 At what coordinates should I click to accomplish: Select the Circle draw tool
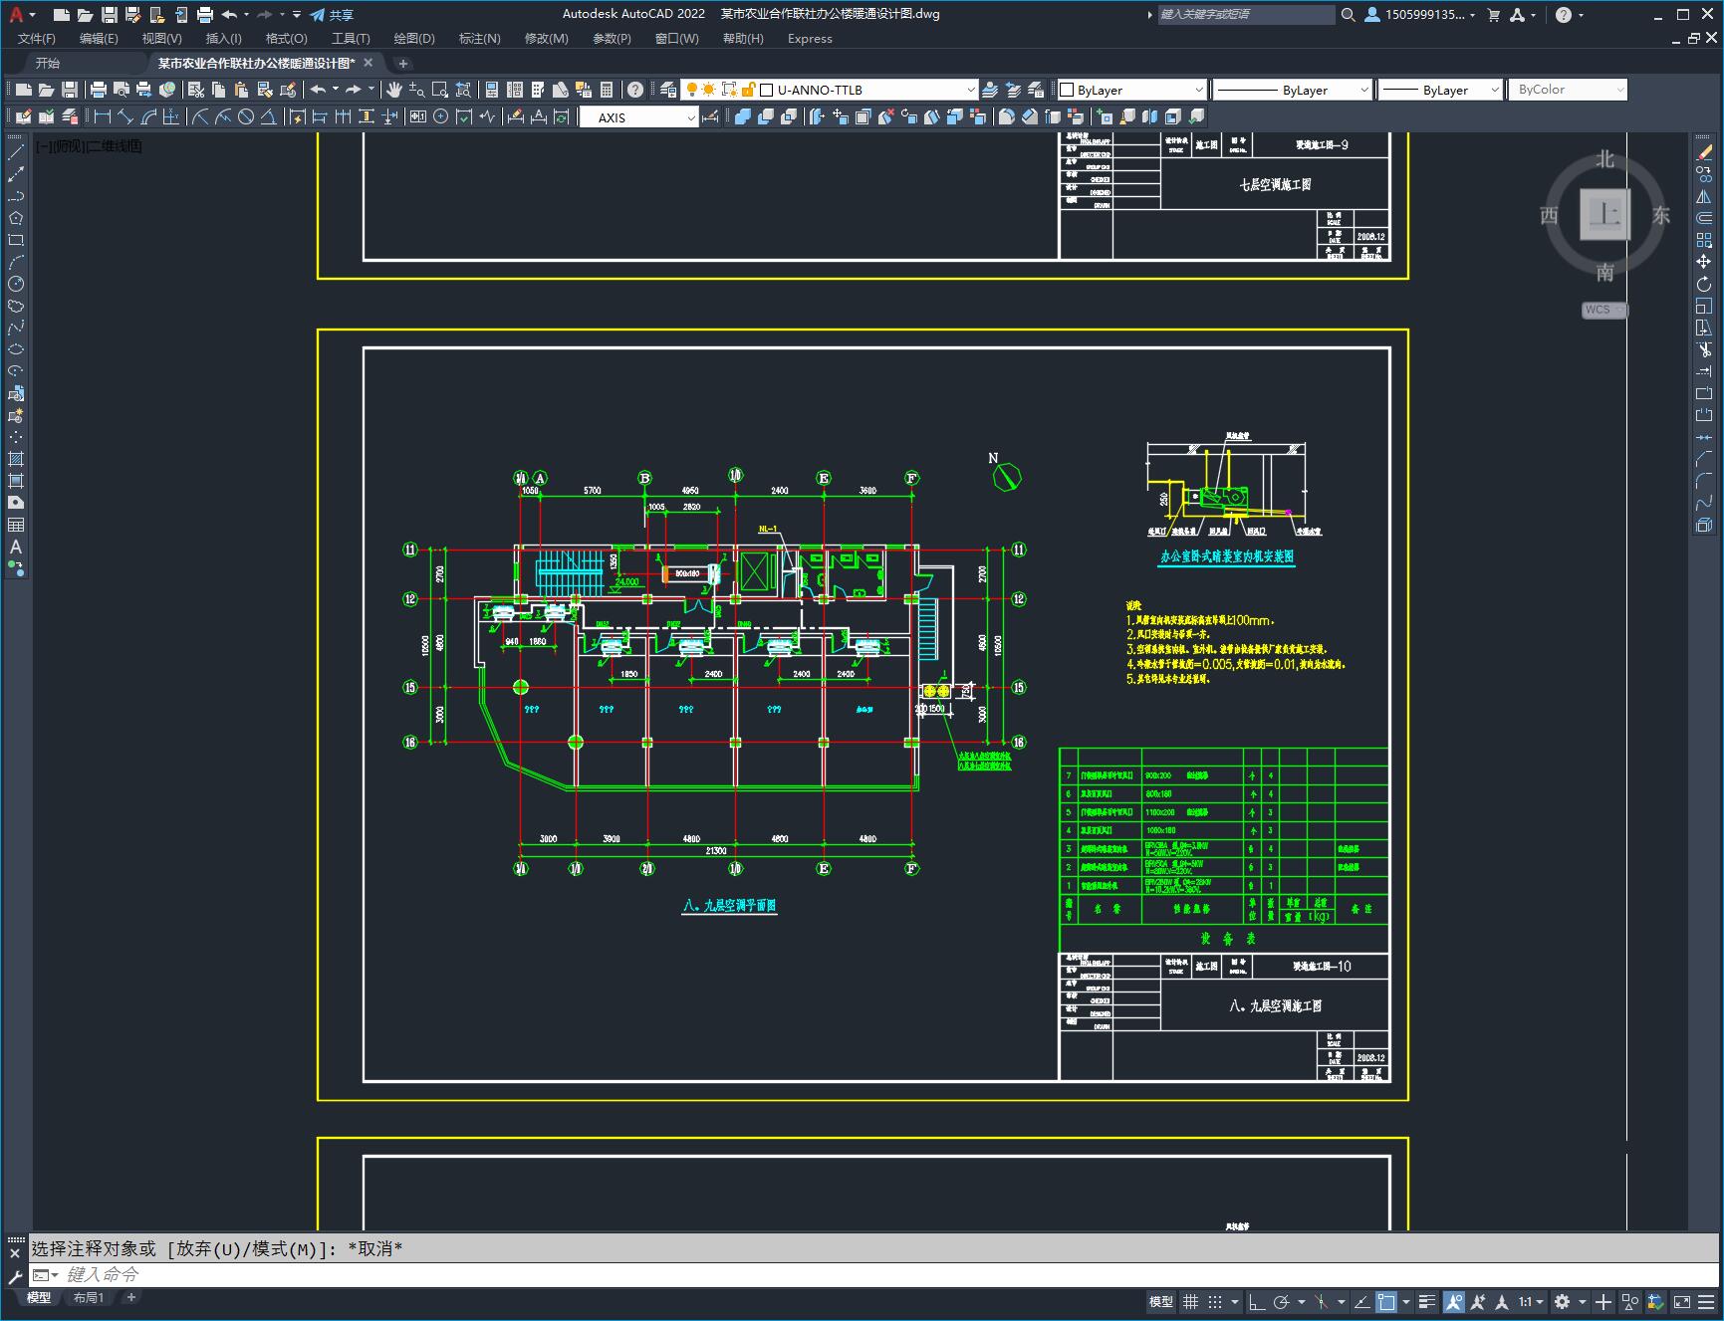16,284
